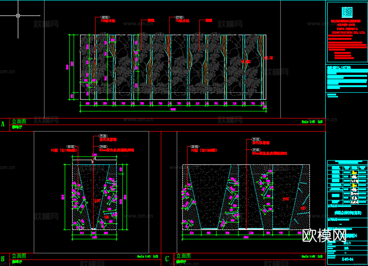Select the FC板 leader note in elevation B
This screenshot has height=266, width=368.
pyautogui.click(x=64, y=150)
